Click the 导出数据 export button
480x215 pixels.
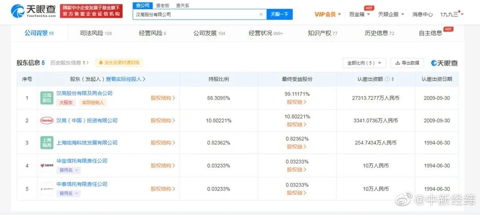point(407,63)
